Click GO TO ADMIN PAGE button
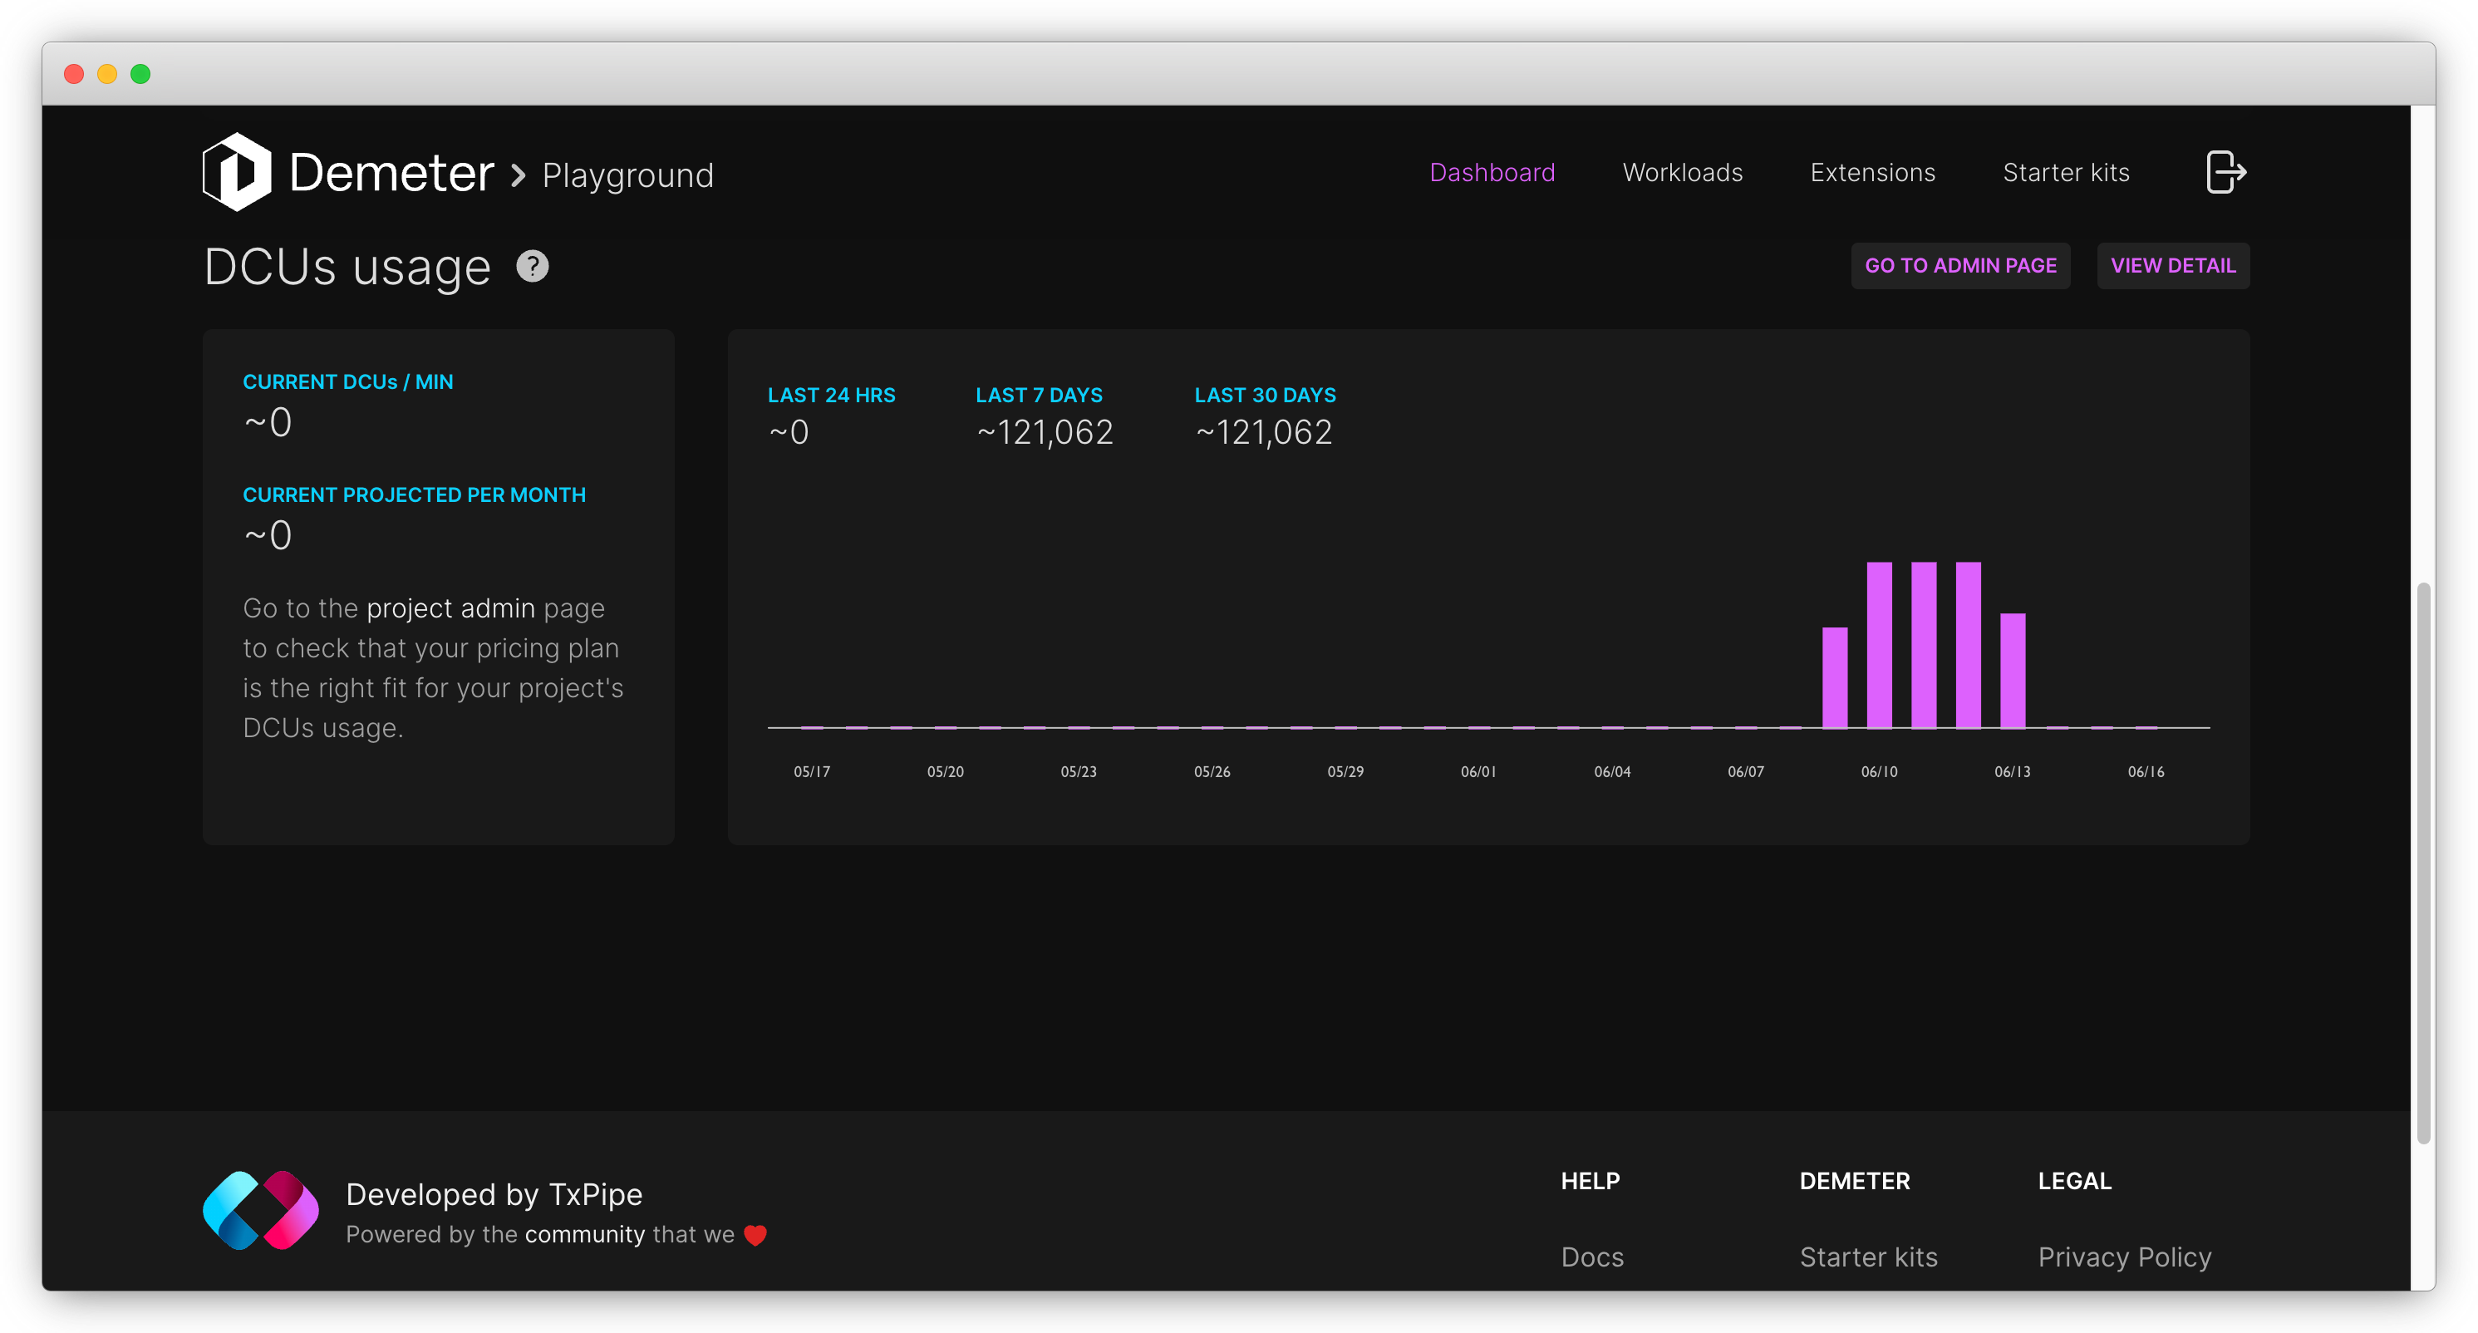Image resolution: width=2478 pixels, height=1333 pixels. [1960, 265]
